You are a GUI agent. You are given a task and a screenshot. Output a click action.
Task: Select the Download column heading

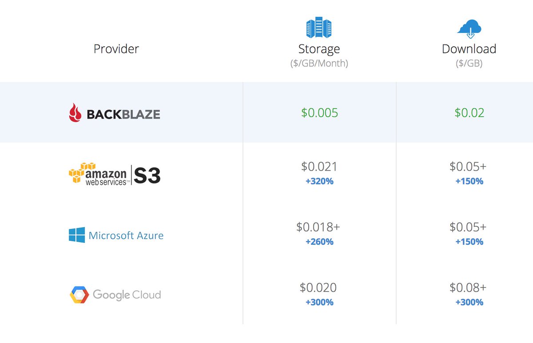pos(469,49)
